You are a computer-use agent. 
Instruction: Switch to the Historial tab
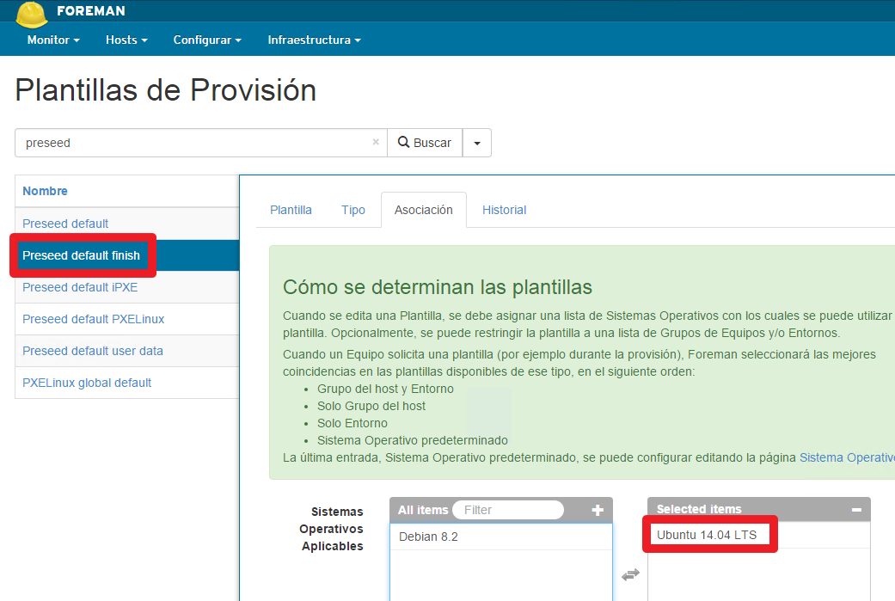pos(504,210)
